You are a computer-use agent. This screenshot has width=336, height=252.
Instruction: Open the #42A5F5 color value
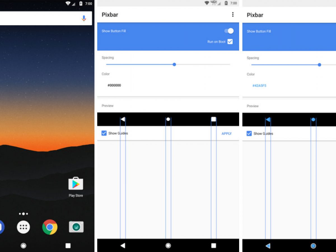click(259, 86)
